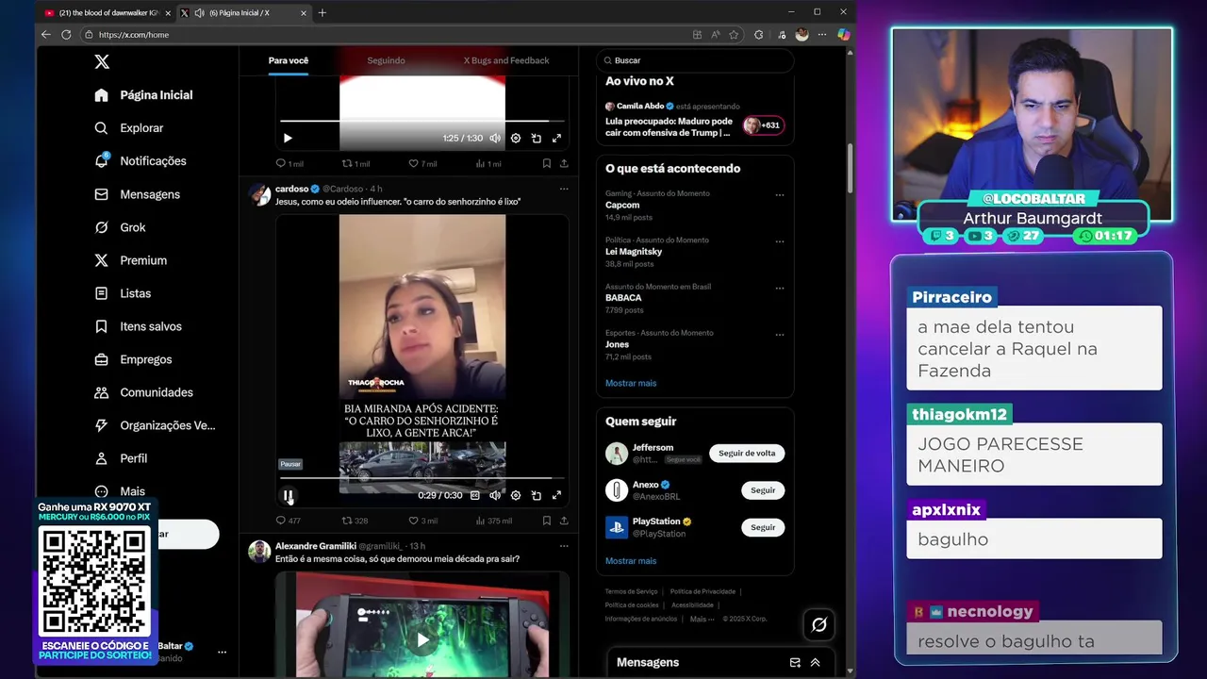The image size is (1207, 679).
Task: Mute the video showing 1:25 / 1:30
Action: click(495, 139)
